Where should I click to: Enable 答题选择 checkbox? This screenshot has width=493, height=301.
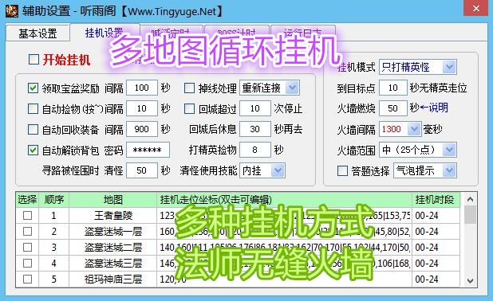(342, 171)
